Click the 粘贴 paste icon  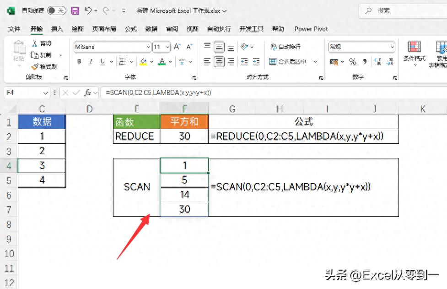(x=19, y=47)
